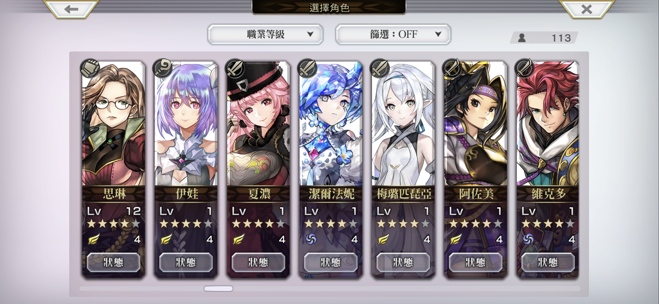Click the character count icon beside 113

(x=522, y=38)
